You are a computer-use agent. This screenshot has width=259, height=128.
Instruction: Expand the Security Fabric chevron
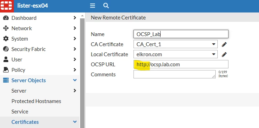point(75,49)
